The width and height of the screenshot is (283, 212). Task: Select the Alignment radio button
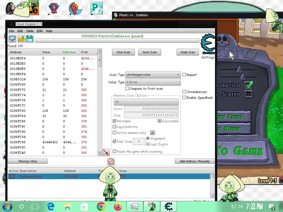pos(148,139)
